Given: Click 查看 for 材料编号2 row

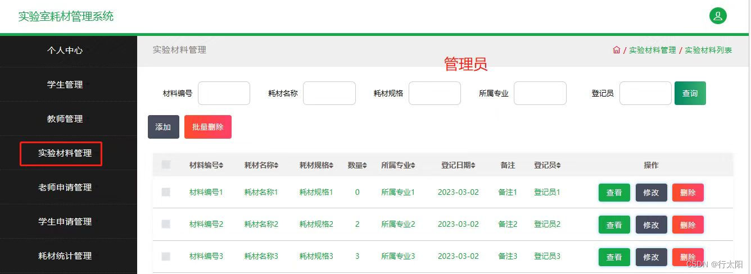Looking at the screenshot, I should point(614,225).
